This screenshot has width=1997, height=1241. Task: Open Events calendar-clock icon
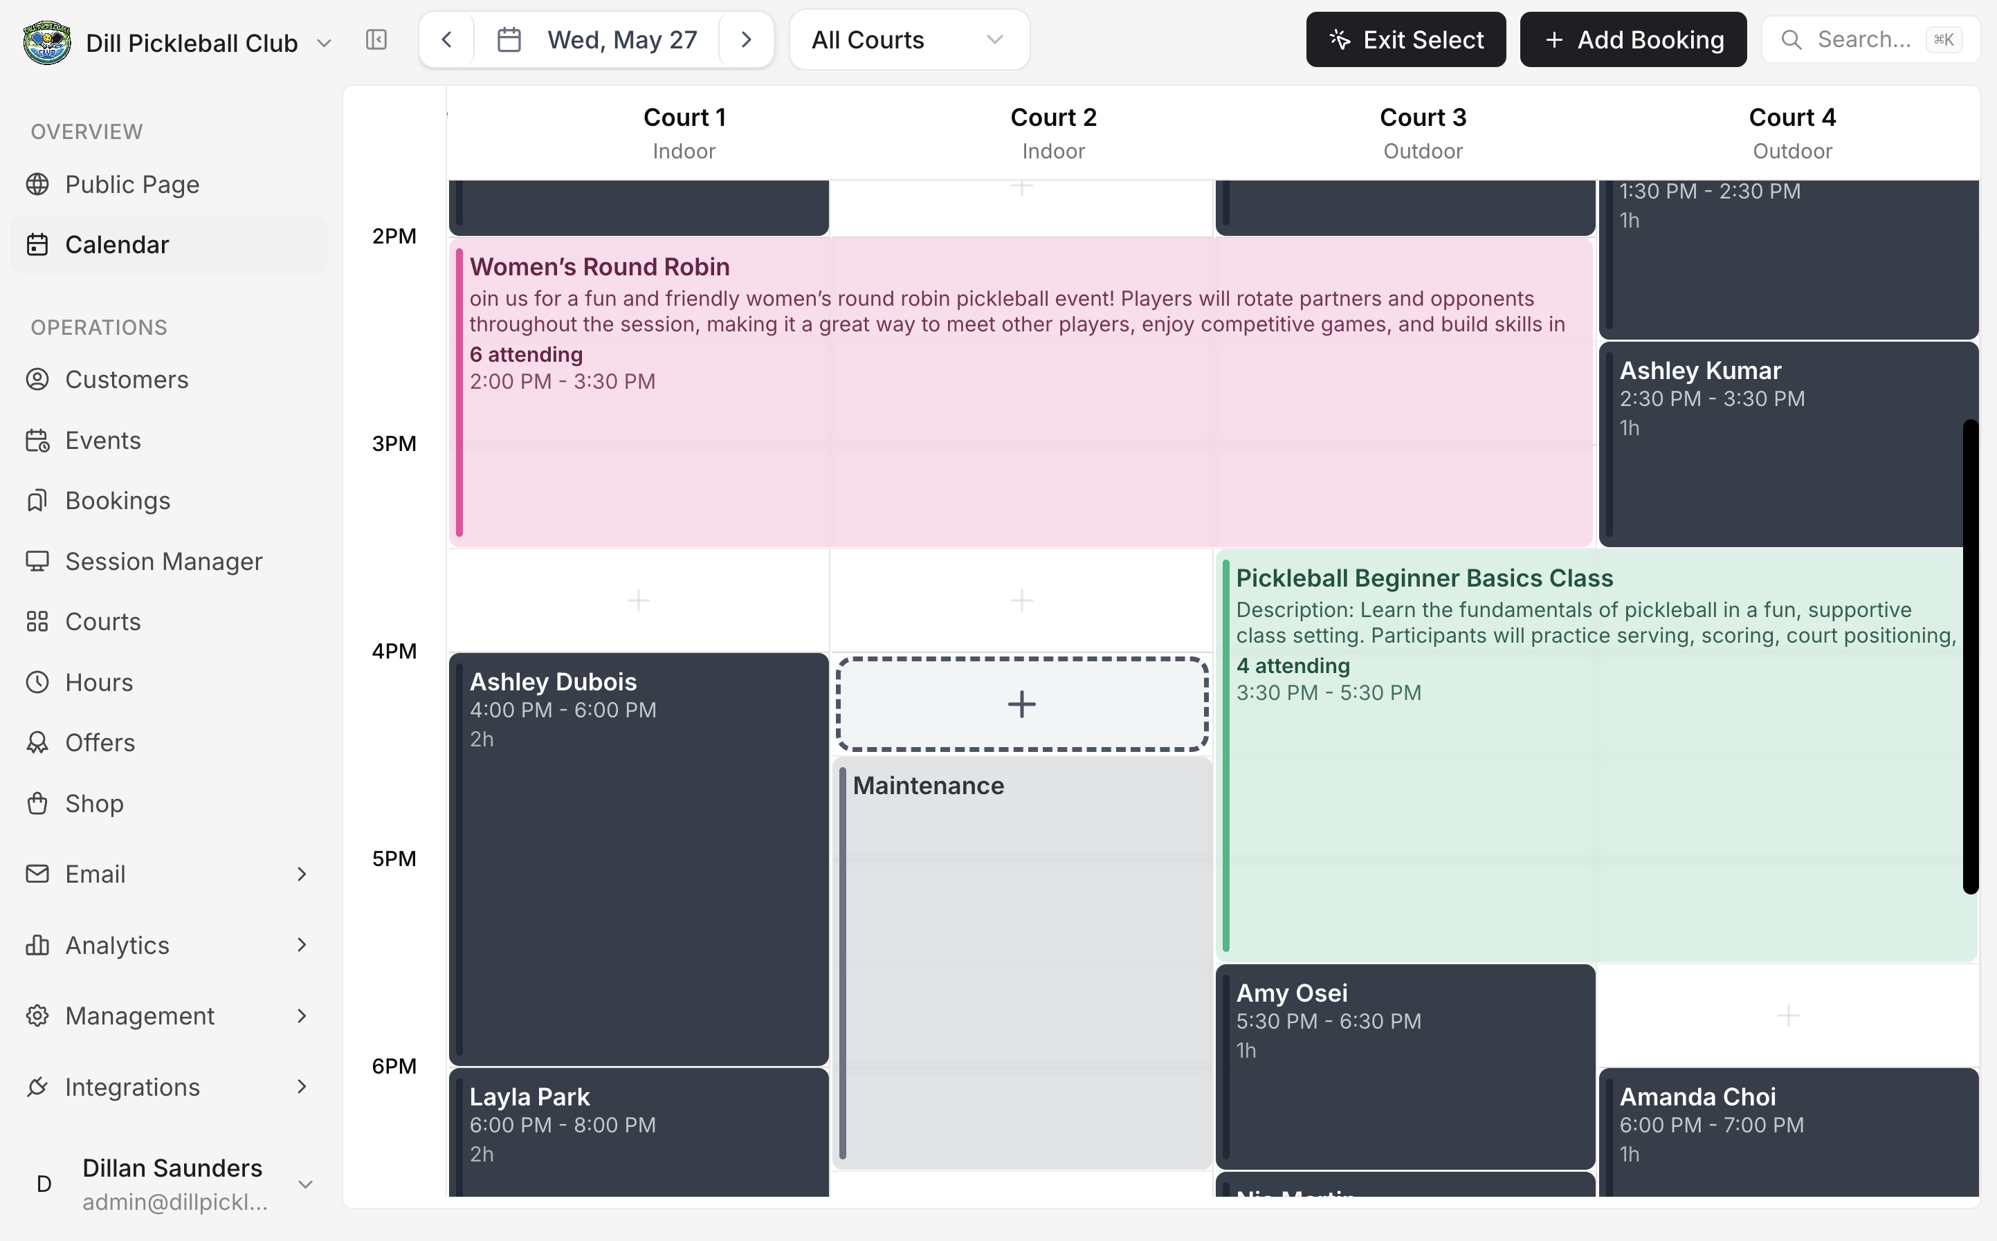pyautogui.click(x=37, y=441)
